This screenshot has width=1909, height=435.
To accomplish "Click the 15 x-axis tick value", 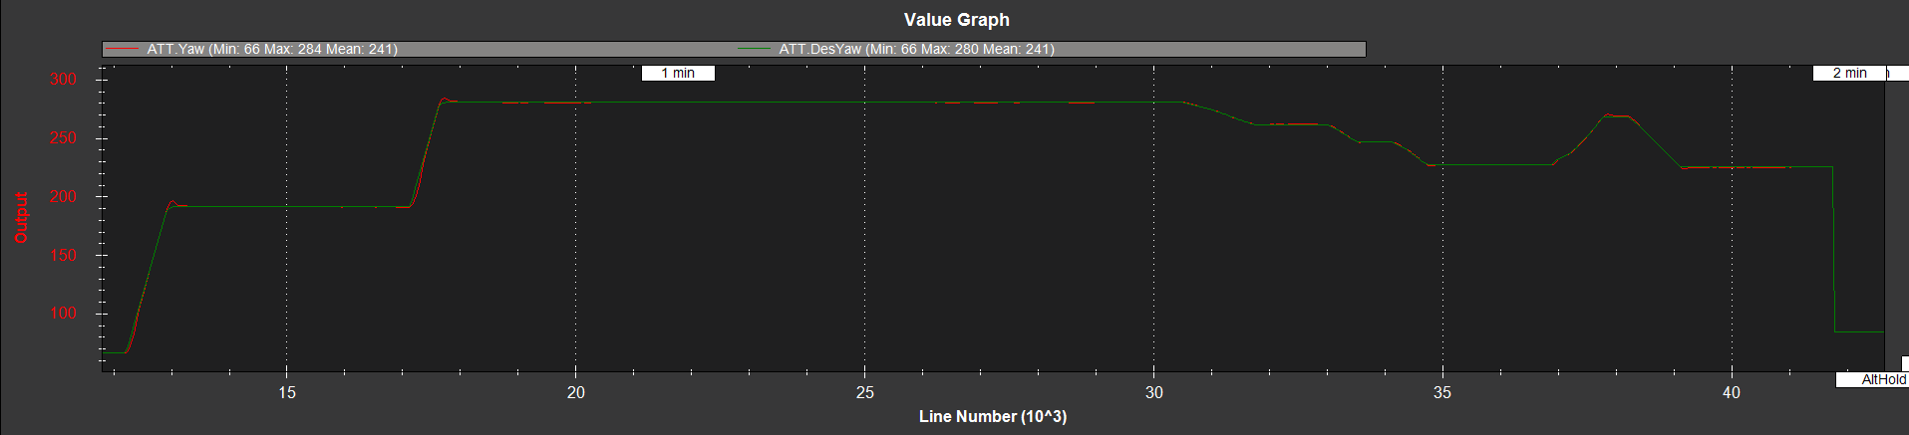I will (x=287, y=393).
